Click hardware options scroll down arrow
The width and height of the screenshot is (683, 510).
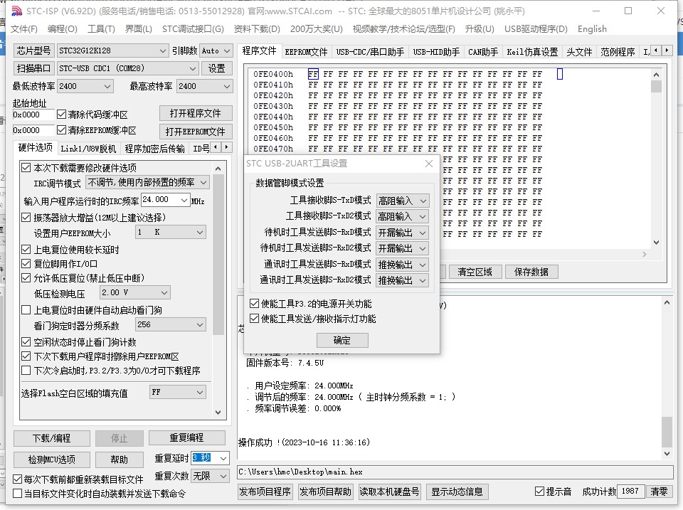pyautogui.click(x=218, y=412)
